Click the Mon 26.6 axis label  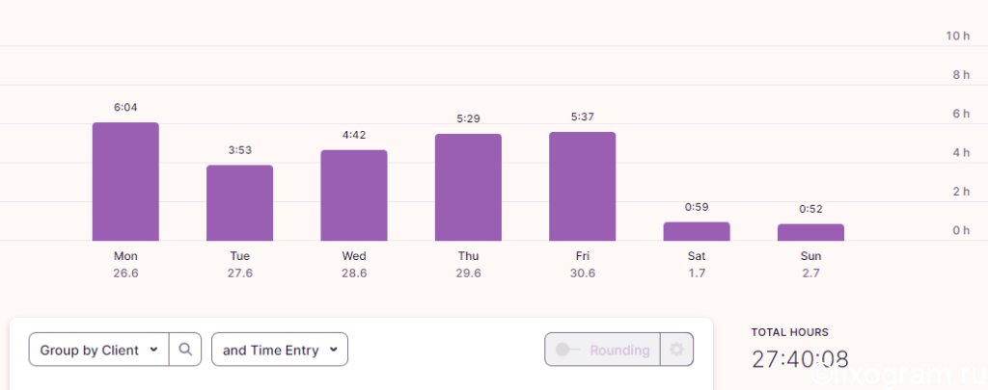point(125,265)
